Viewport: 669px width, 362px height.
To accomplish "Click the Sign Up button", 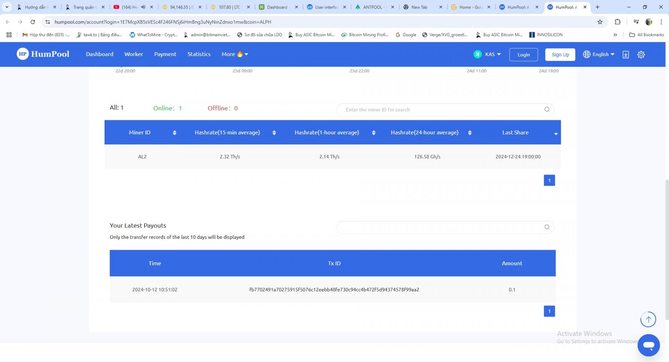I will (x=560, y=55).
